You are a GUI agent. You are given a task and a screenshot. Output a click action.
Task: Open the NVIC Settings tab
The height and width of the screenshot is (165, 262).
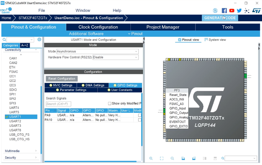(61, 85)
